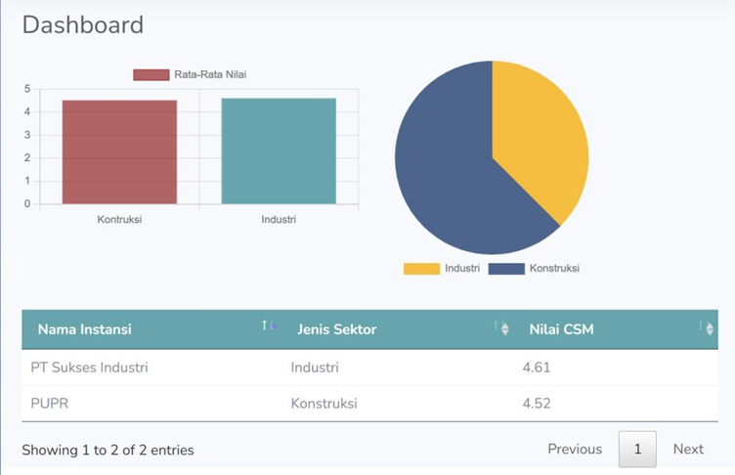Screen dimensions: 735x475
Task: Click the sort arrows in Jenis Sektor column
Action: click(501, 328)
